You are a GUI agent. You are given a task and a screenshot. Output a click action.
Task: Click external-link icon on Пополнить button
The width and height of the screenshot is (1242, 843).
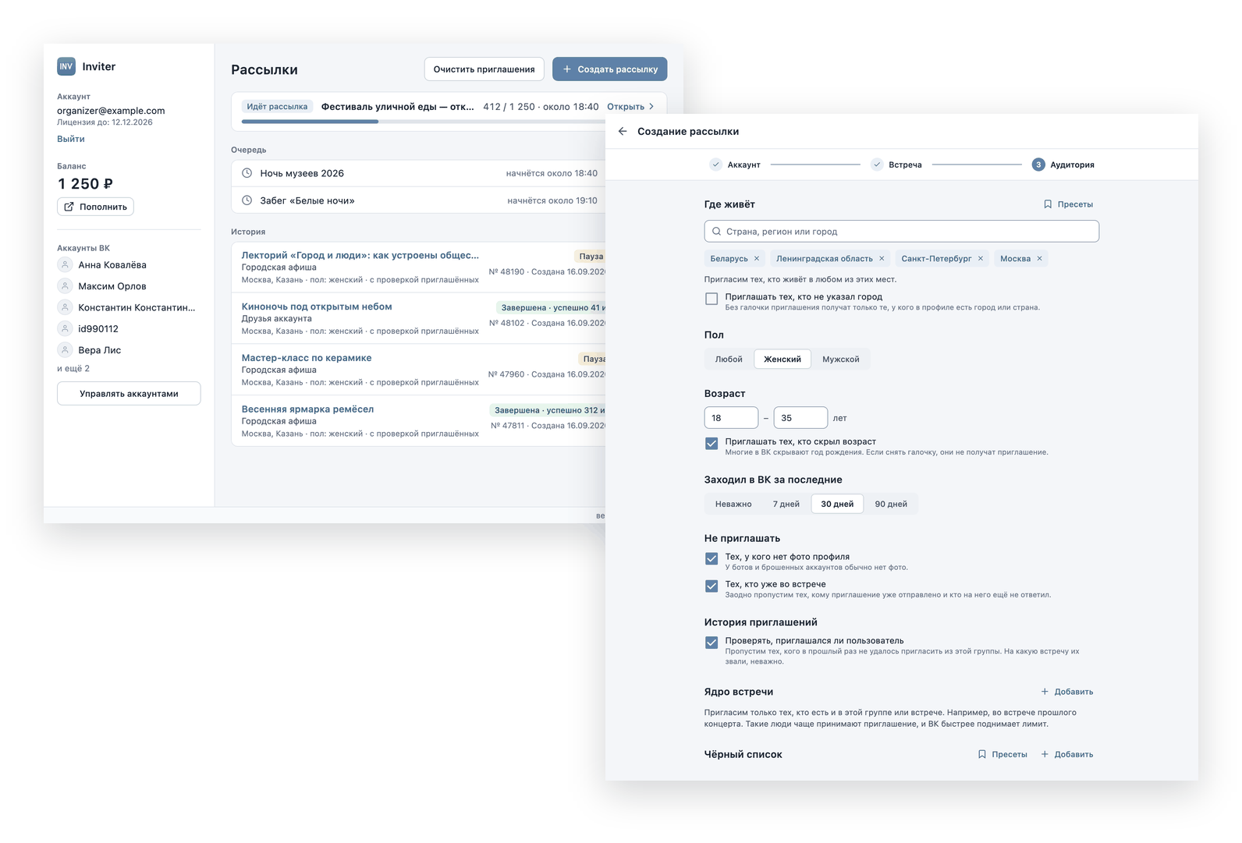[x=69, y=207]
